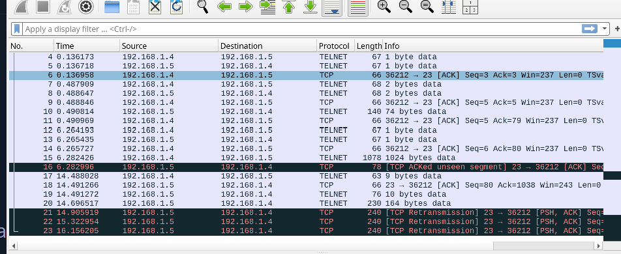Start capturing packets with the shark fin icon
Image resolution: width=621 pixels, height=254 pixels.
(21, 6)
